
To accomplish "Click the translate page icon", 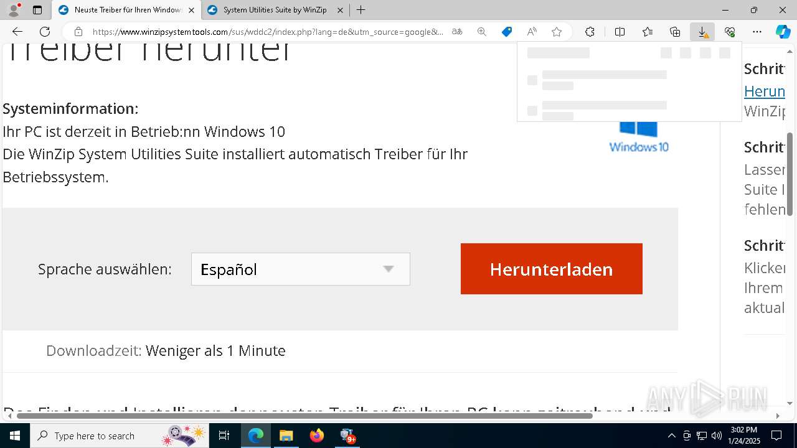I will coord(457,32).
